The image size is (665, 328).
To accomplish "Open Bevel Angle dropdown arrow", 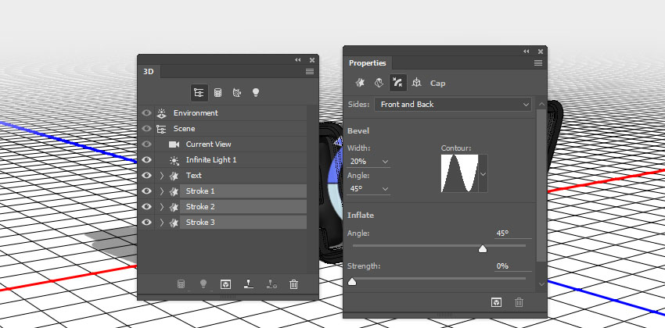I will click(385, 189).
